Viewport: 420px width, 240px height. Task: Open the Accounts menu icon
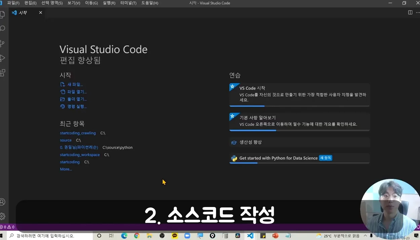(2, 202)
